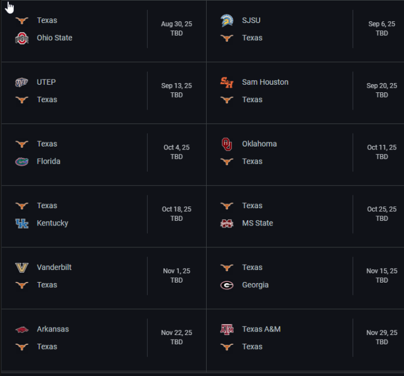This screenshot has height=376, width=404.
Task: Select the Vanderbilt V logo
Action: [x=22, y=268]
